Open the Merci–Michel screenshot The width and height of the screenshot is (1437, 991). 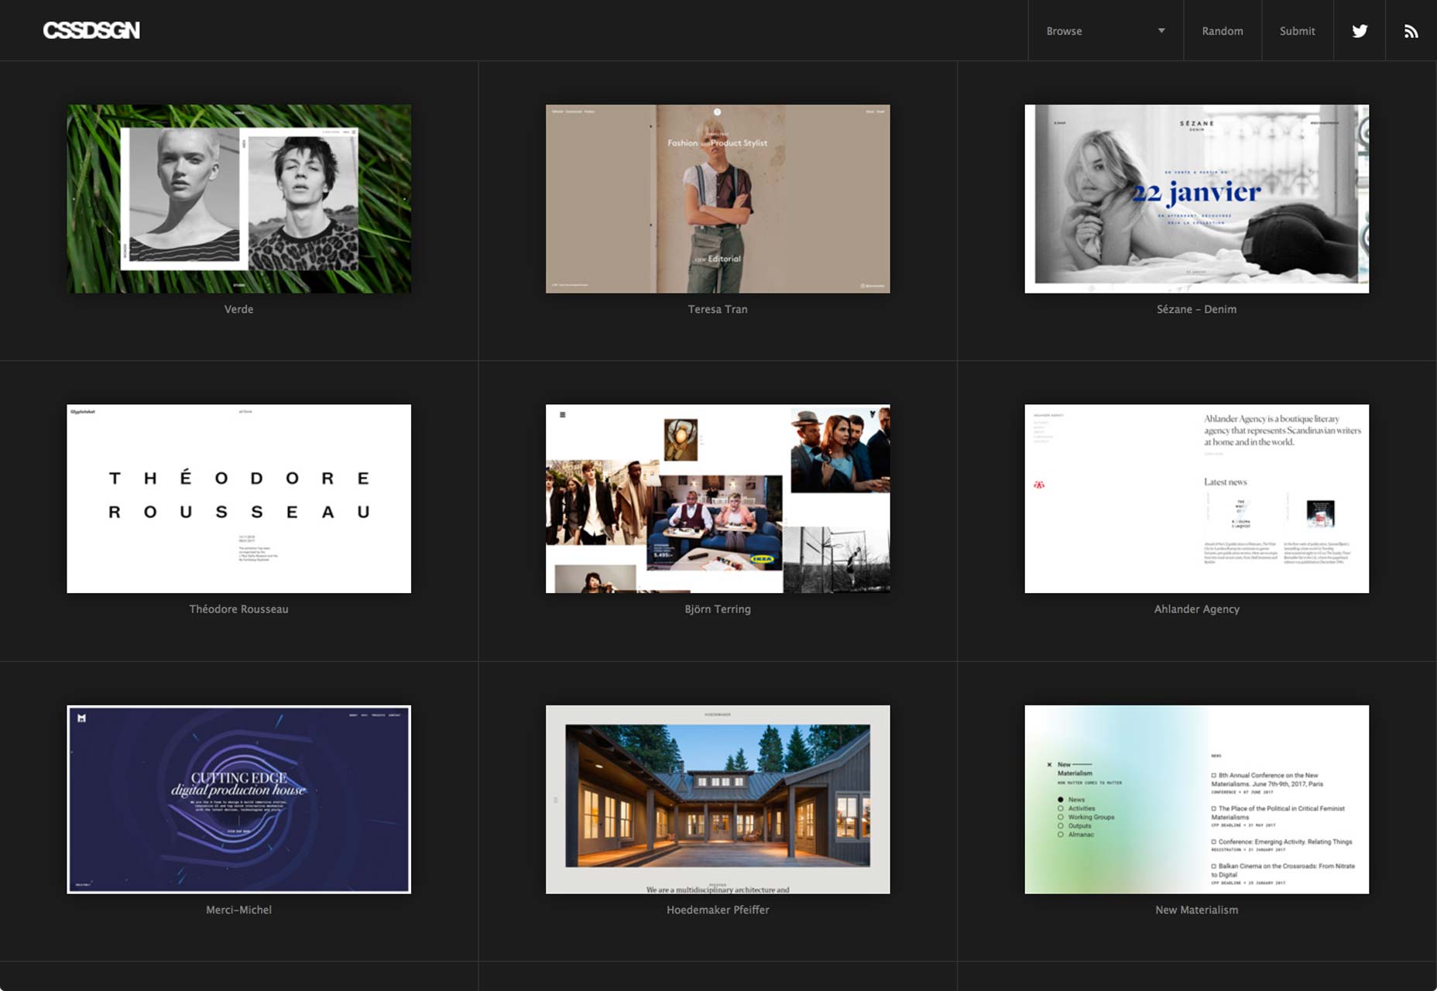(x=238, y=798)
